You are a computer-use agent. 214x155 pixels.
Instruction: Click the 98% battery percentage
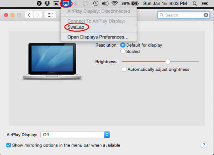pyautogui.click(x=126, y=4)
